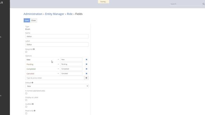Screen dimensions: 205x115
Task: Edit the Completed option label field
Action: [x=71, y=69]
